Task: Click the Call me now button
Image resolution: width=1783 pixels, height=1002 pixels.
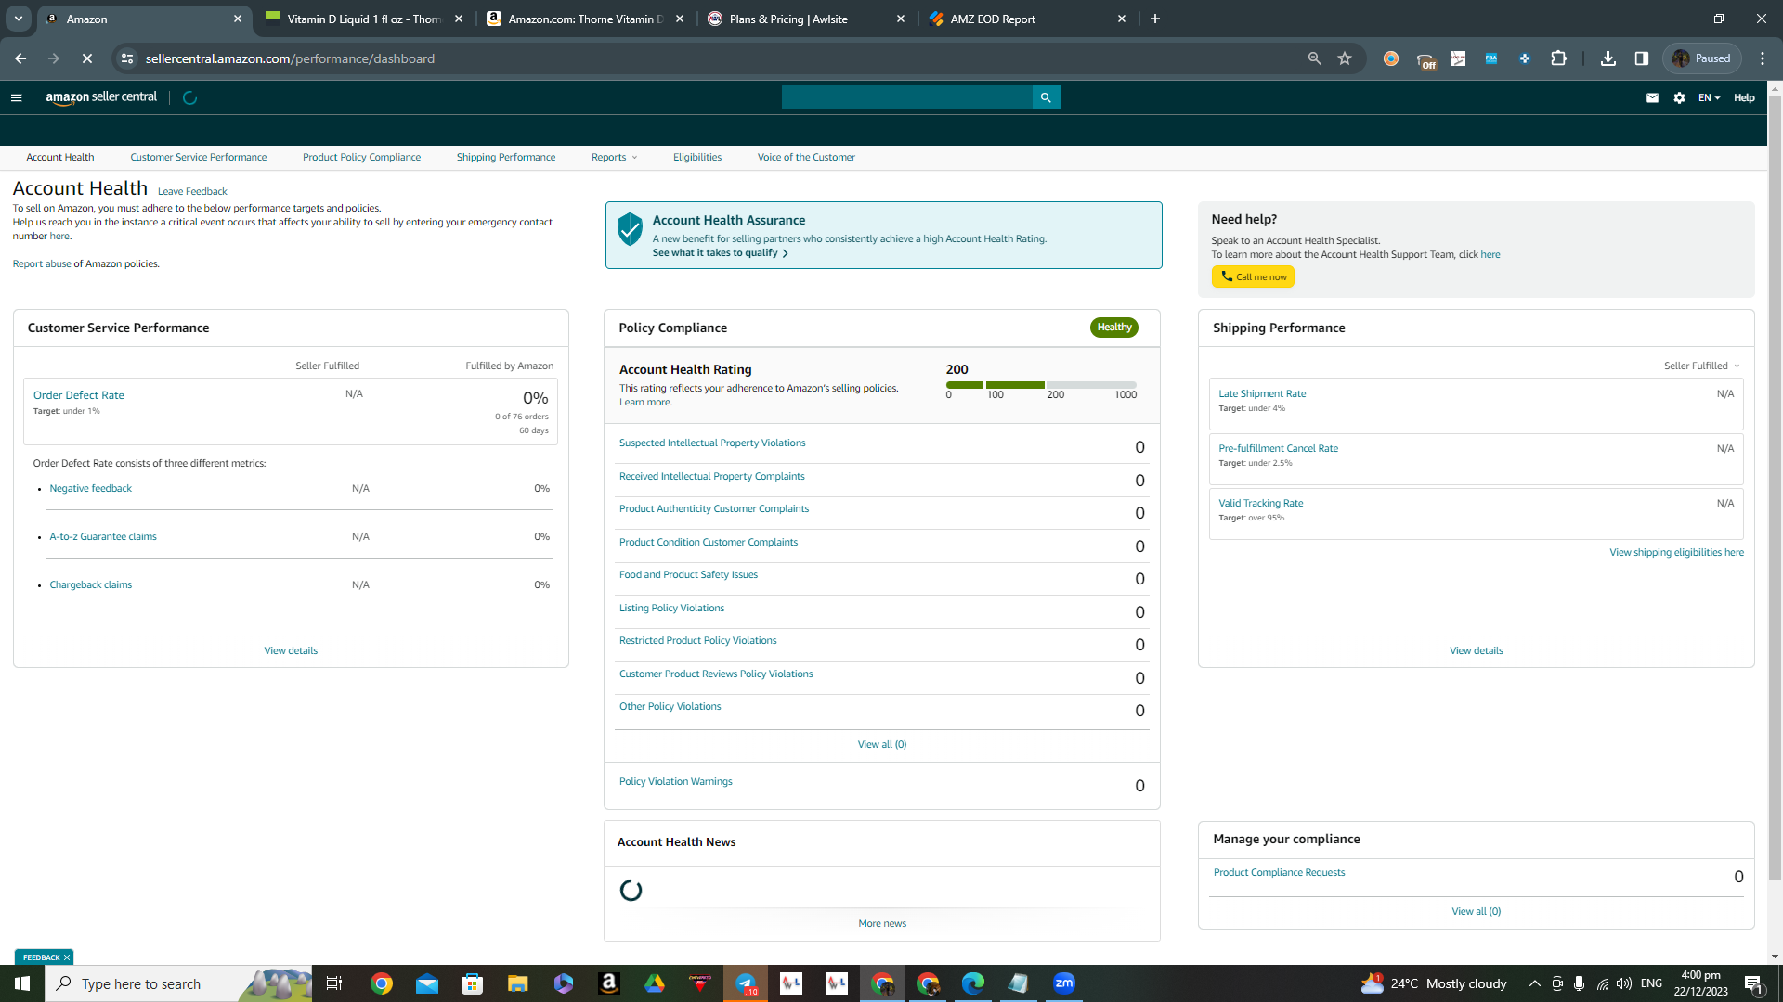Action: pyautogui.click(x=1253, y=276)
